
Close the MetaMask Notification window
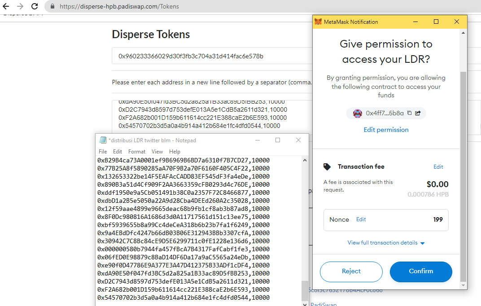tap(456, 22)
